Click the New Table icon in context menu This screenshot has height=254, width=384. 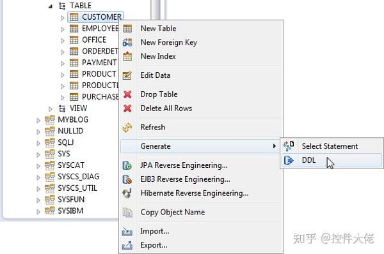127,29
